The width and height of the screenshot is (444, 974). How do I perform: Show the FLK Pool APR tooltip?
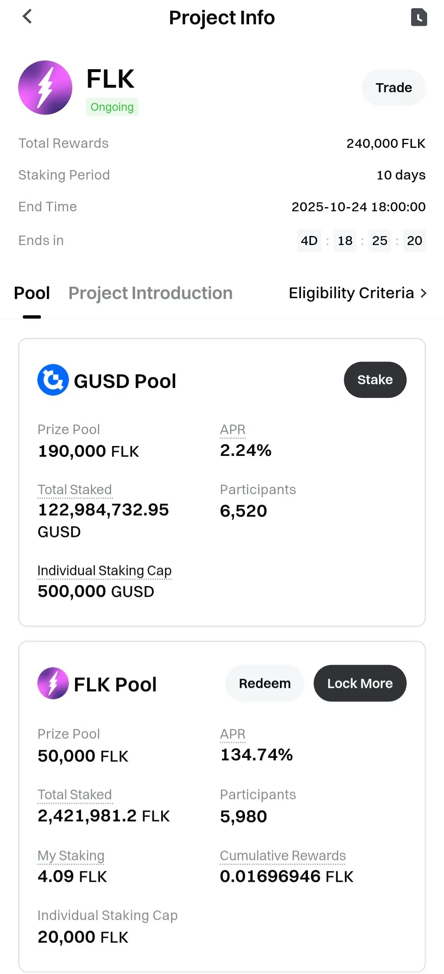tap(233, 734)
